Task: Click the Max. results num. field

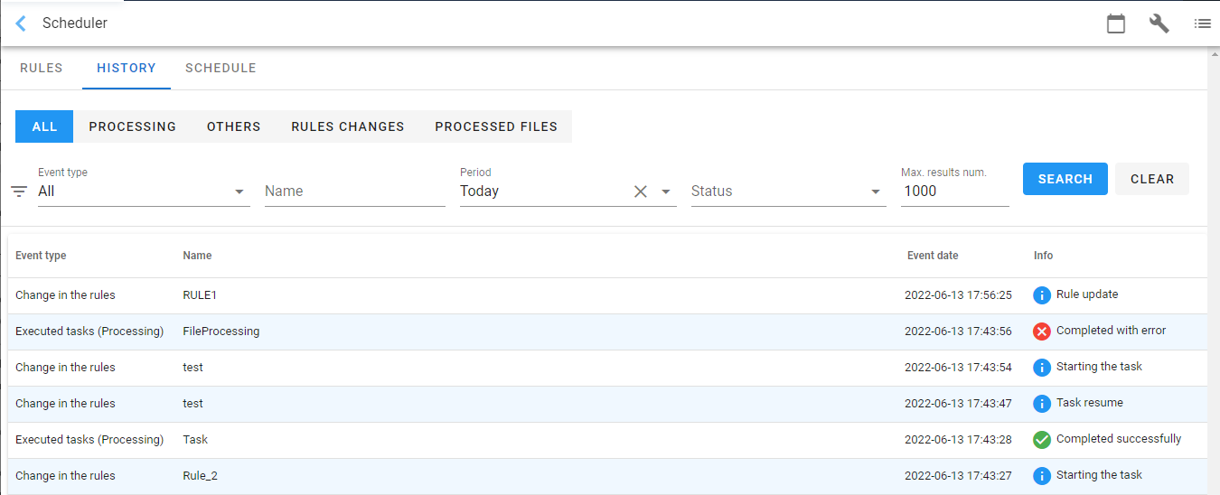Action: pyautogui.click(x=955, y=191)
